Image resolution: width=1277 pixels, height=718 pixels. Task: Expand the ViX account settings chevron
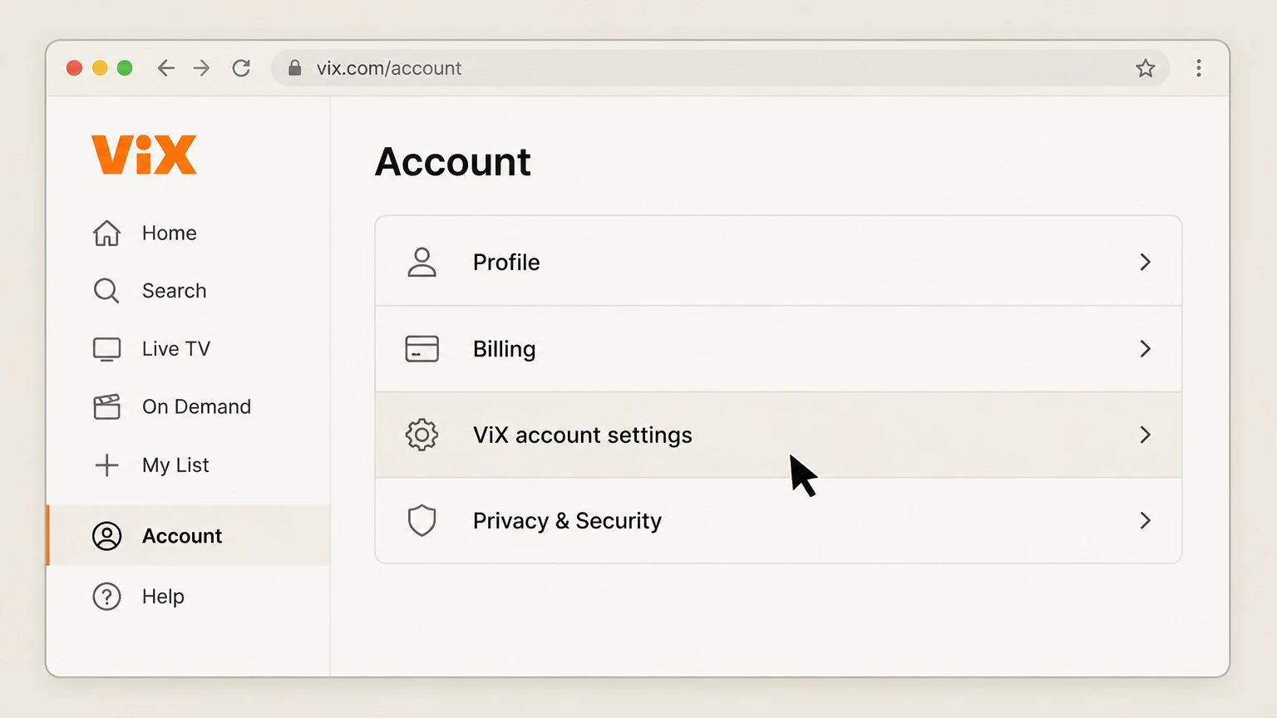point(1146,435)
